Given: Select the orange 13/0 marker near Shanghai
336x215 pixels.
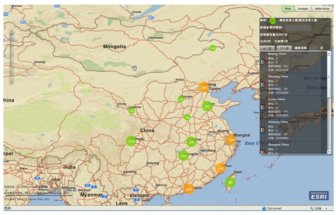Looking at the screenshot, I should 230,140.
